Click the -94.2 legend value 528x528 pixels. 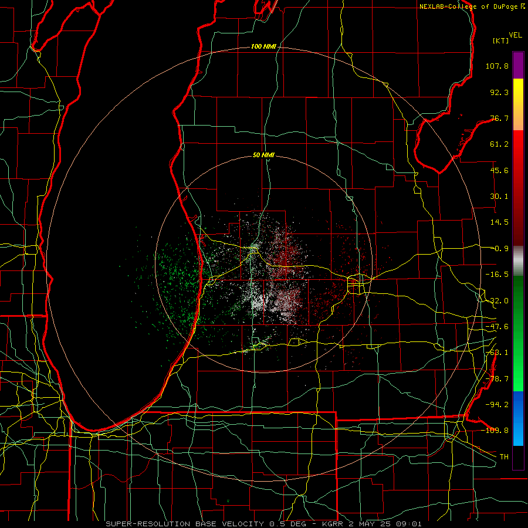click(497, 404)
